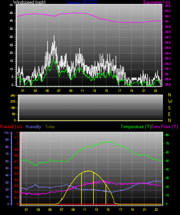180x215 pixels.
Task: Select "35" on the windspeed axis
Action: tap(11, 29)
